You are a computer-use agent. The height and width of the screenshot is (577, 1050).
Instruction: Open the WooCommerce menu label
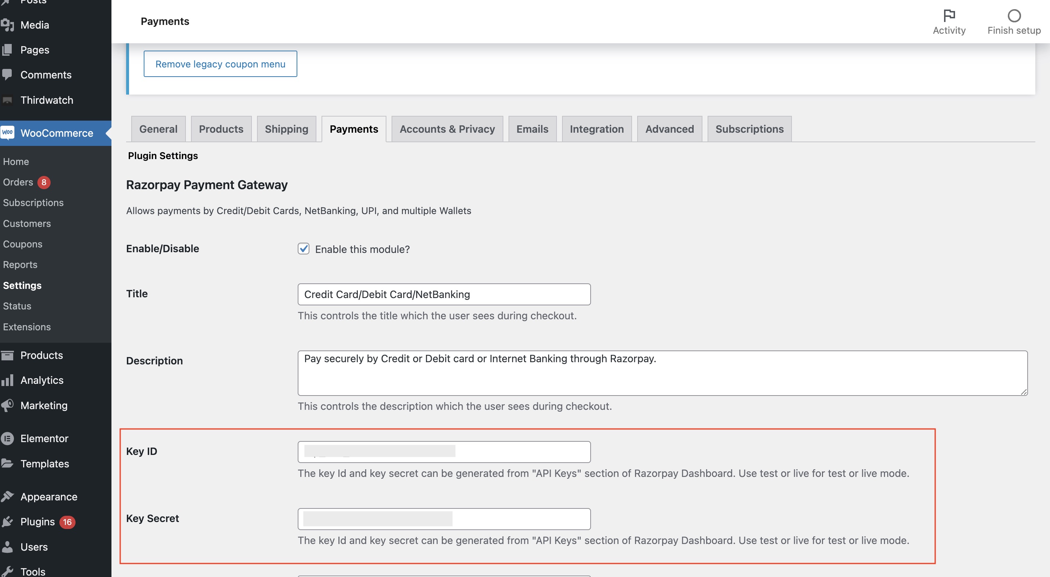(x=57, y=133)
